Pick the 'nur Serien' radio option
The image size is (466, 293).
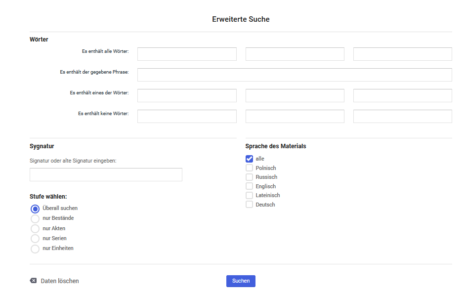35,238
